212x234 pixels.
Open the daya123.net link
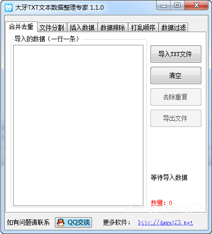click(166, 222)
